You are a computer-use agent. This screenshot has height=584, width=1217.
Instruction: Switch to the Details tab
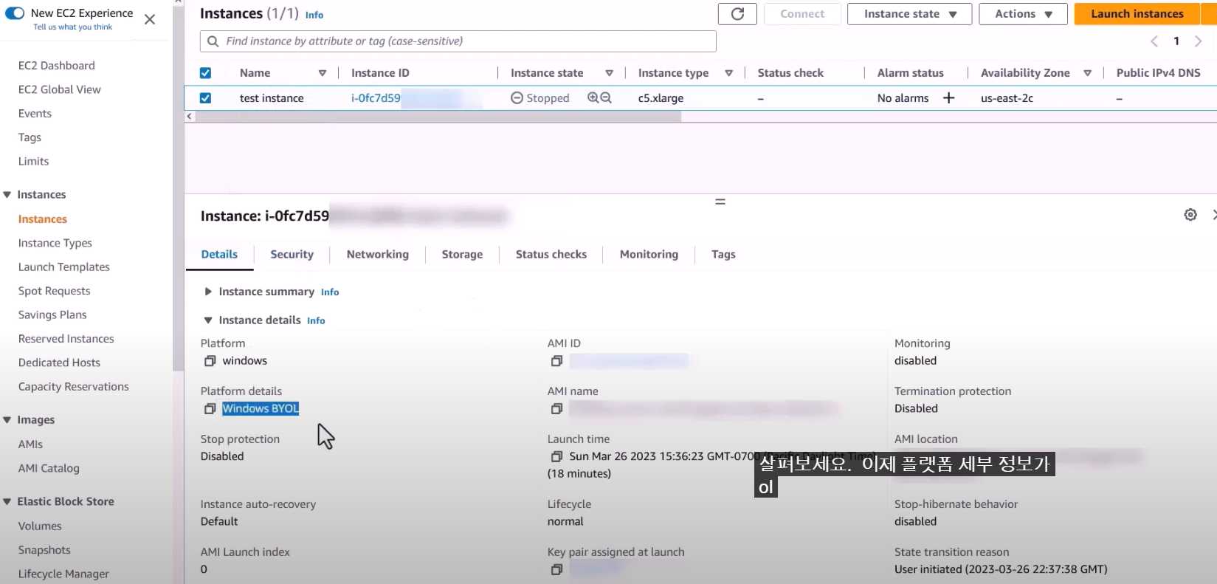tap(219, 254)
